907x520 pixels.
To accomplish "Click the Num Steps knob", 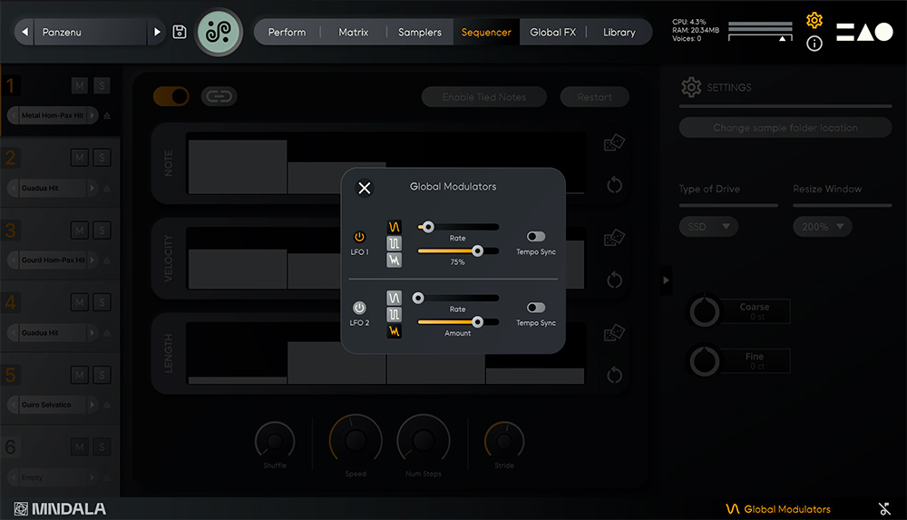I will click(x=424, y=441).
